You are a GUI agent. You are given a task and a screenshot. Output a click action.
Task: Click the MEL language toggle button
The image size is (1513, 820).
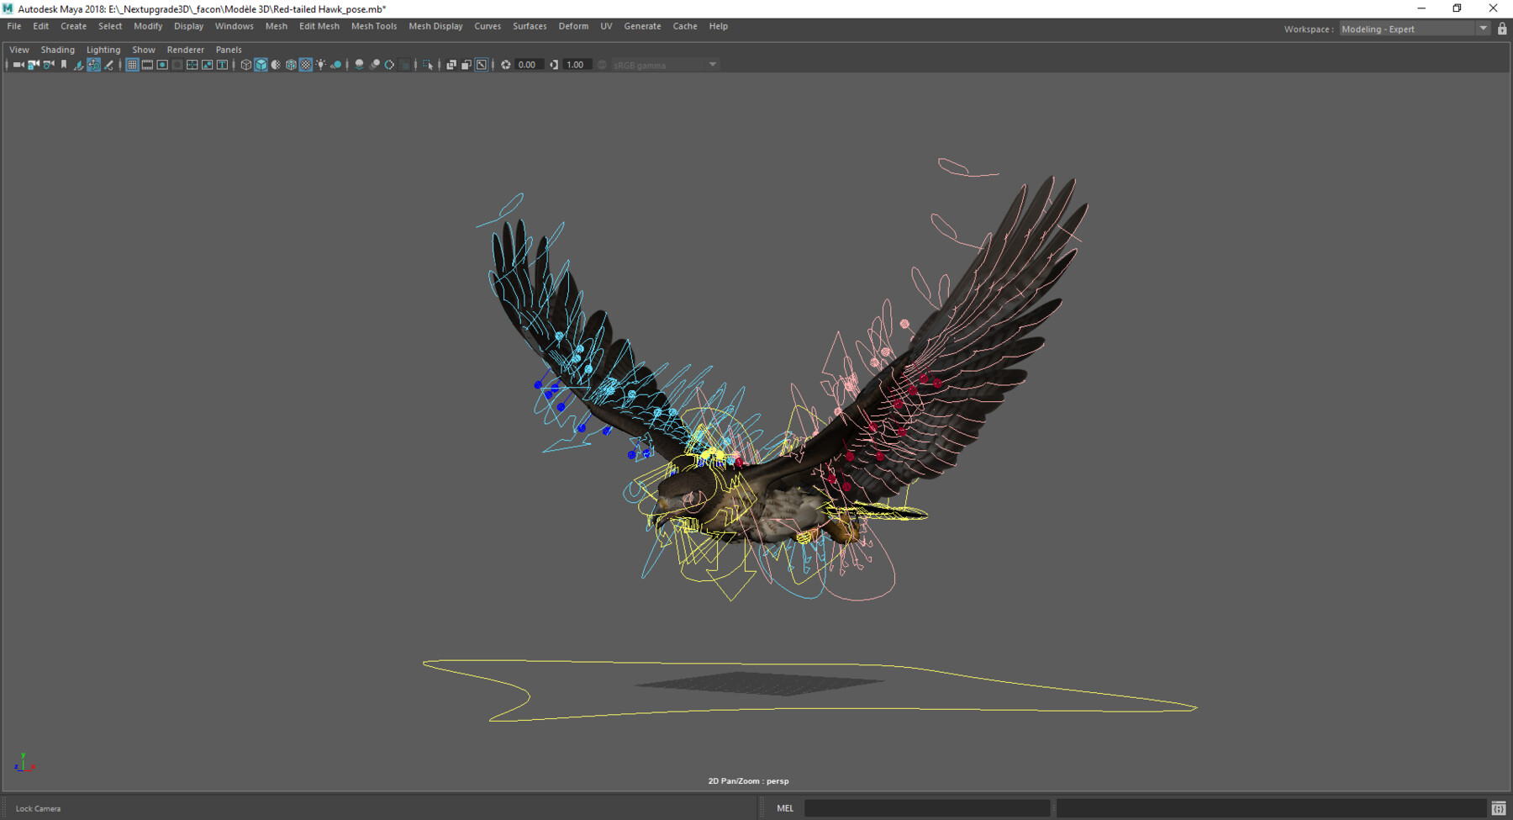point(785,808)
